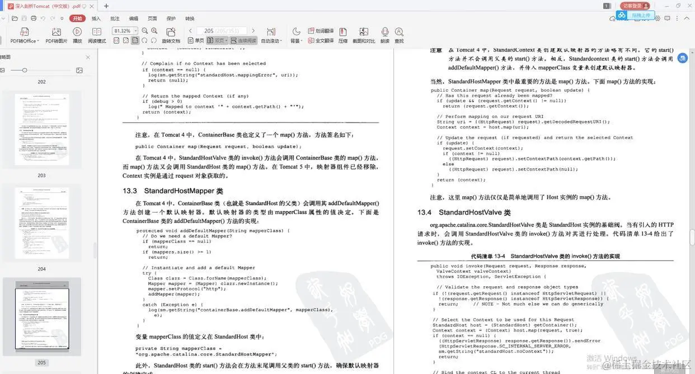This screenshot has height=374, width=695.
Task: Click the 全文翻译 full-text translation tool
Action: [x=321, y=40]
